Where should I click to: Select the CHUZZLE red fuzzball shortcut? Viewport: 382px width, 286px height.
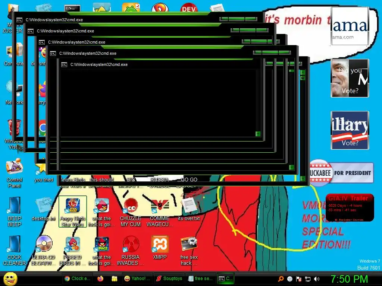[131, 212]
